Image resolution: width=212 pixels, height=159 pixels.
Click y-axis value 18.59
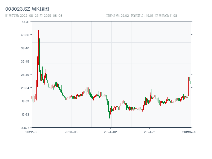(25, 101)
